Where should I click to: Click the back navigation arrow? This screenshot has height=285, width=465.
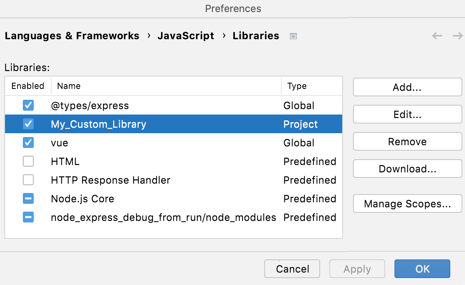[x=437, y=36]
